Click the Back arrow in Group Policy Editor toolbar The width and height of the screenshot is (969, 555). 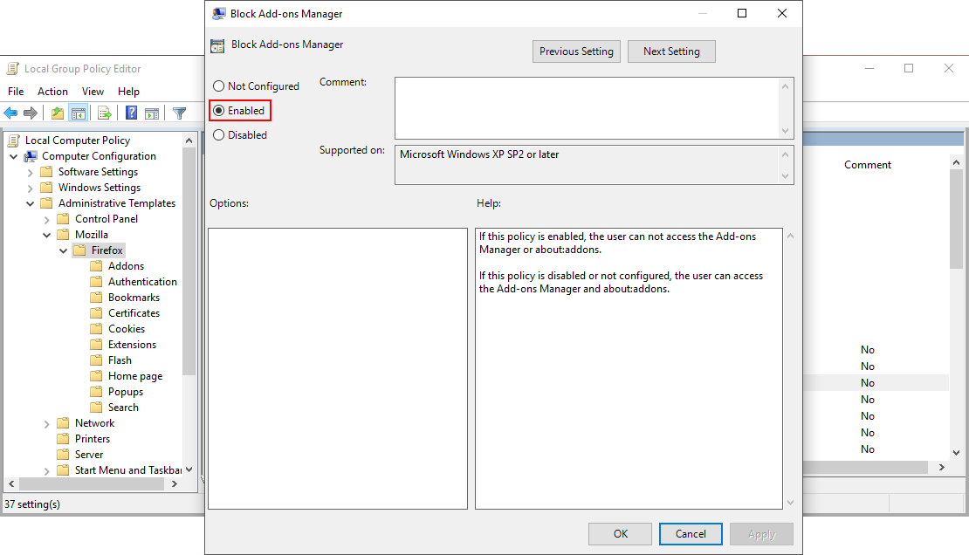[x=10, y=113]
